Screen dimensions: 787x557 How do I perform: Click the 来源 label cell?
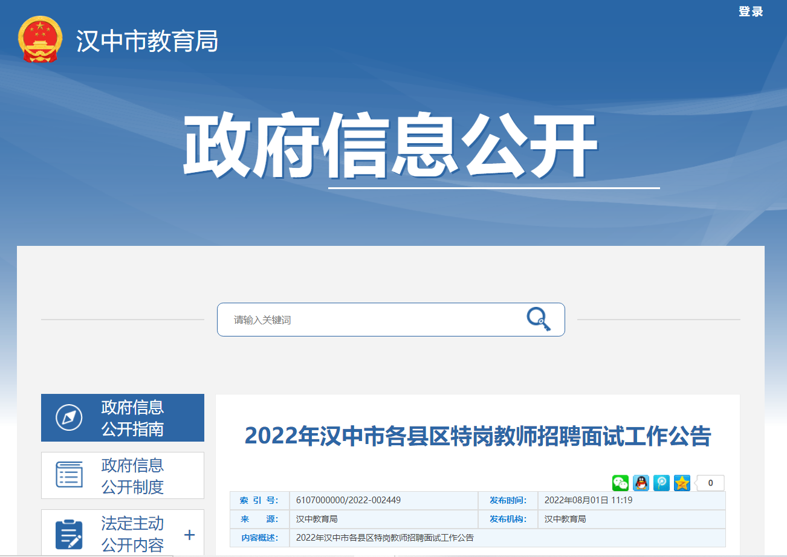coord(259,519)
